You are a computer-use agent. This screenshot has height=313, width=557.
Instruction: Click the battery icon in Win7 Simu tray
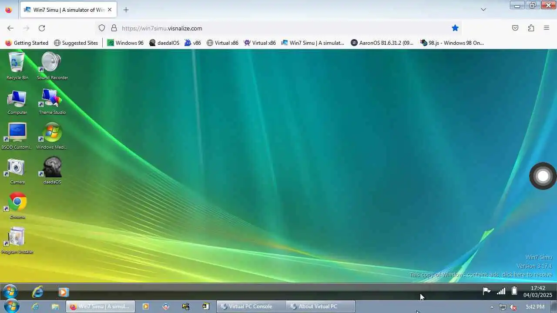(514, 291)
